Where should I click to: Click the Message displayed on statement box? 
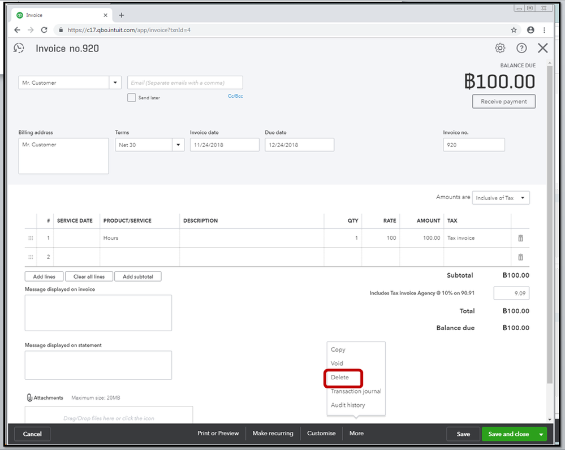[98, 365]
